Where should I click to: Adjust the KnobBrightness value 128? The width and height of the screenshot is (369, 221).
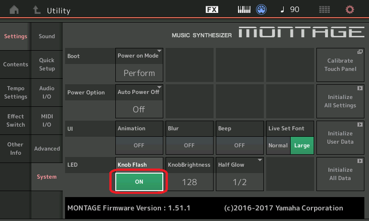189,182
